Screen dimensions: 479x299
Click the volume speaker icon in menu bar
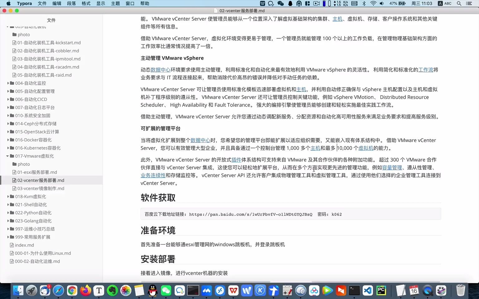(382, 3)
